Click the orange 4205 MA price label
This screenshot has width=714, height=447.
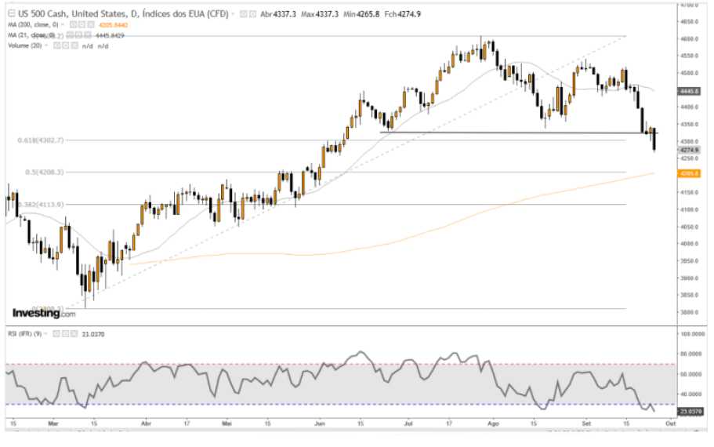[x=689, y=173]
